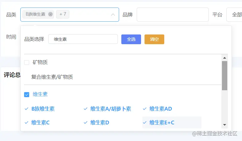The height and width of the screenshot is (141, 242).
Task: Click the 品类选择 search box containing 维生素
Action: (x=83, y=39)
